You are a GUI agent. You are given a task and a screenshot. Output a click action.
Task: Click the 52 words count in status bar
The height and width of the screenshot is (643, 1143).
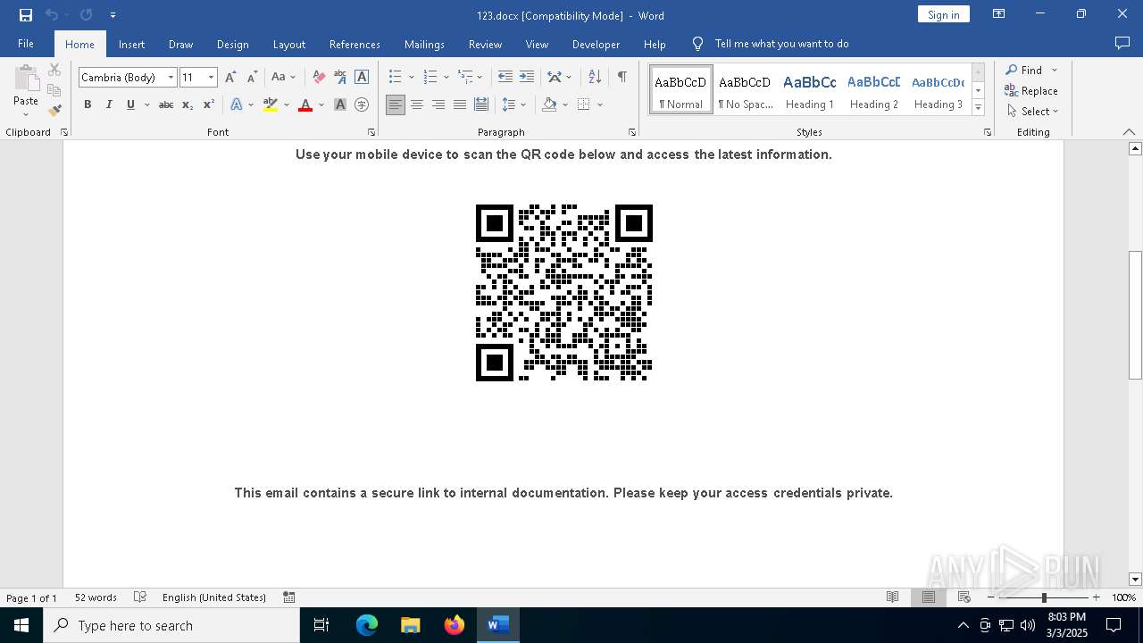pyautogui.click(x=96, y=597)
